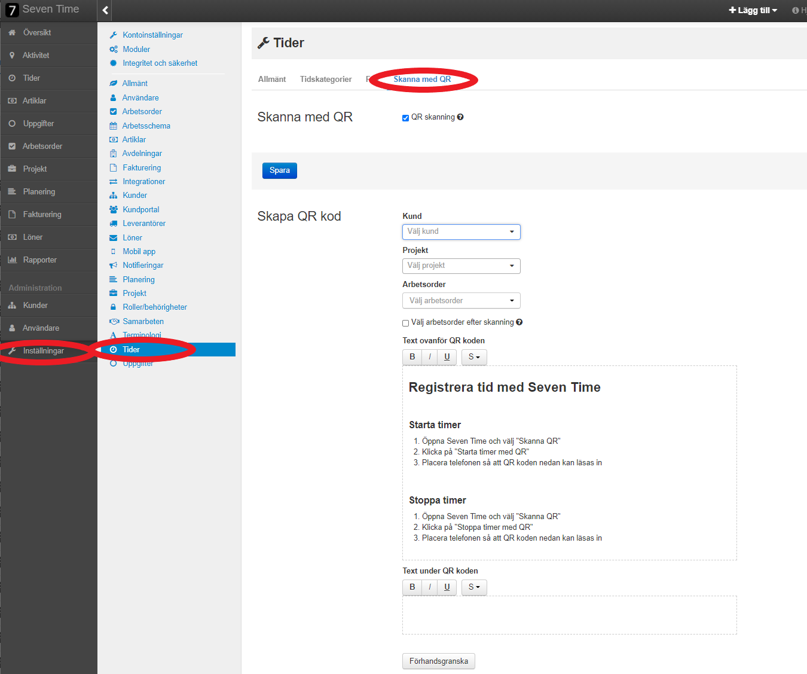Click into the Text under QR koden editor

tap(570, 615)
